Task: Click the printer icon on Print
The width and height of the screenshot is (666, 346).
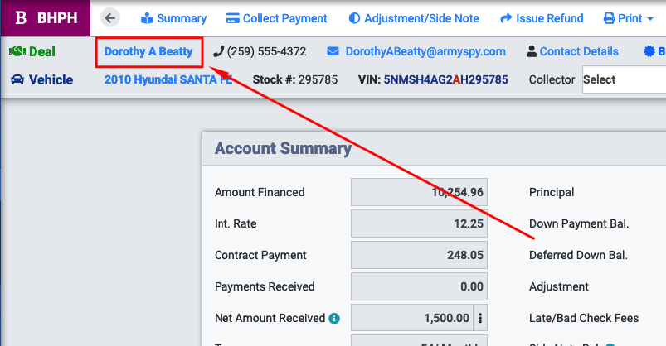Action: click(x=609, y=18)
